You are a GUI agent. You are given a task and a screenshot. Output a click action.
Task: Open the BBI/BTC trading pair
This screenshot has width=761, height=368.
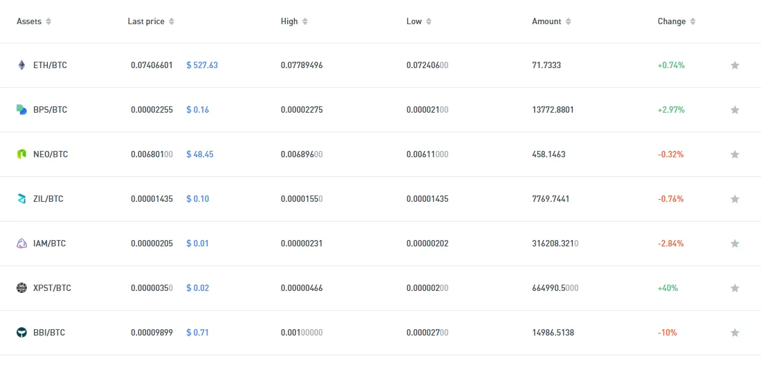49,332
